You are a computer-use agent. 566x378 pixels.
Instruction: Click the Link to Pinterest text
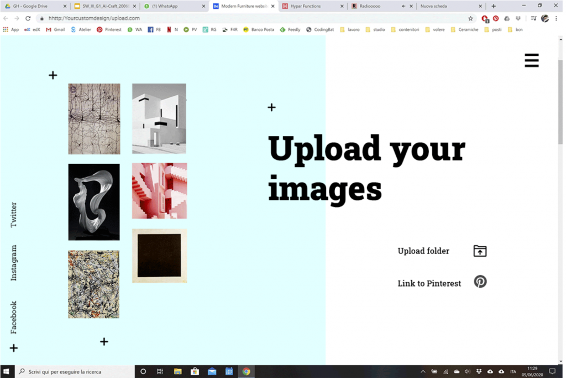pos(429,283)
